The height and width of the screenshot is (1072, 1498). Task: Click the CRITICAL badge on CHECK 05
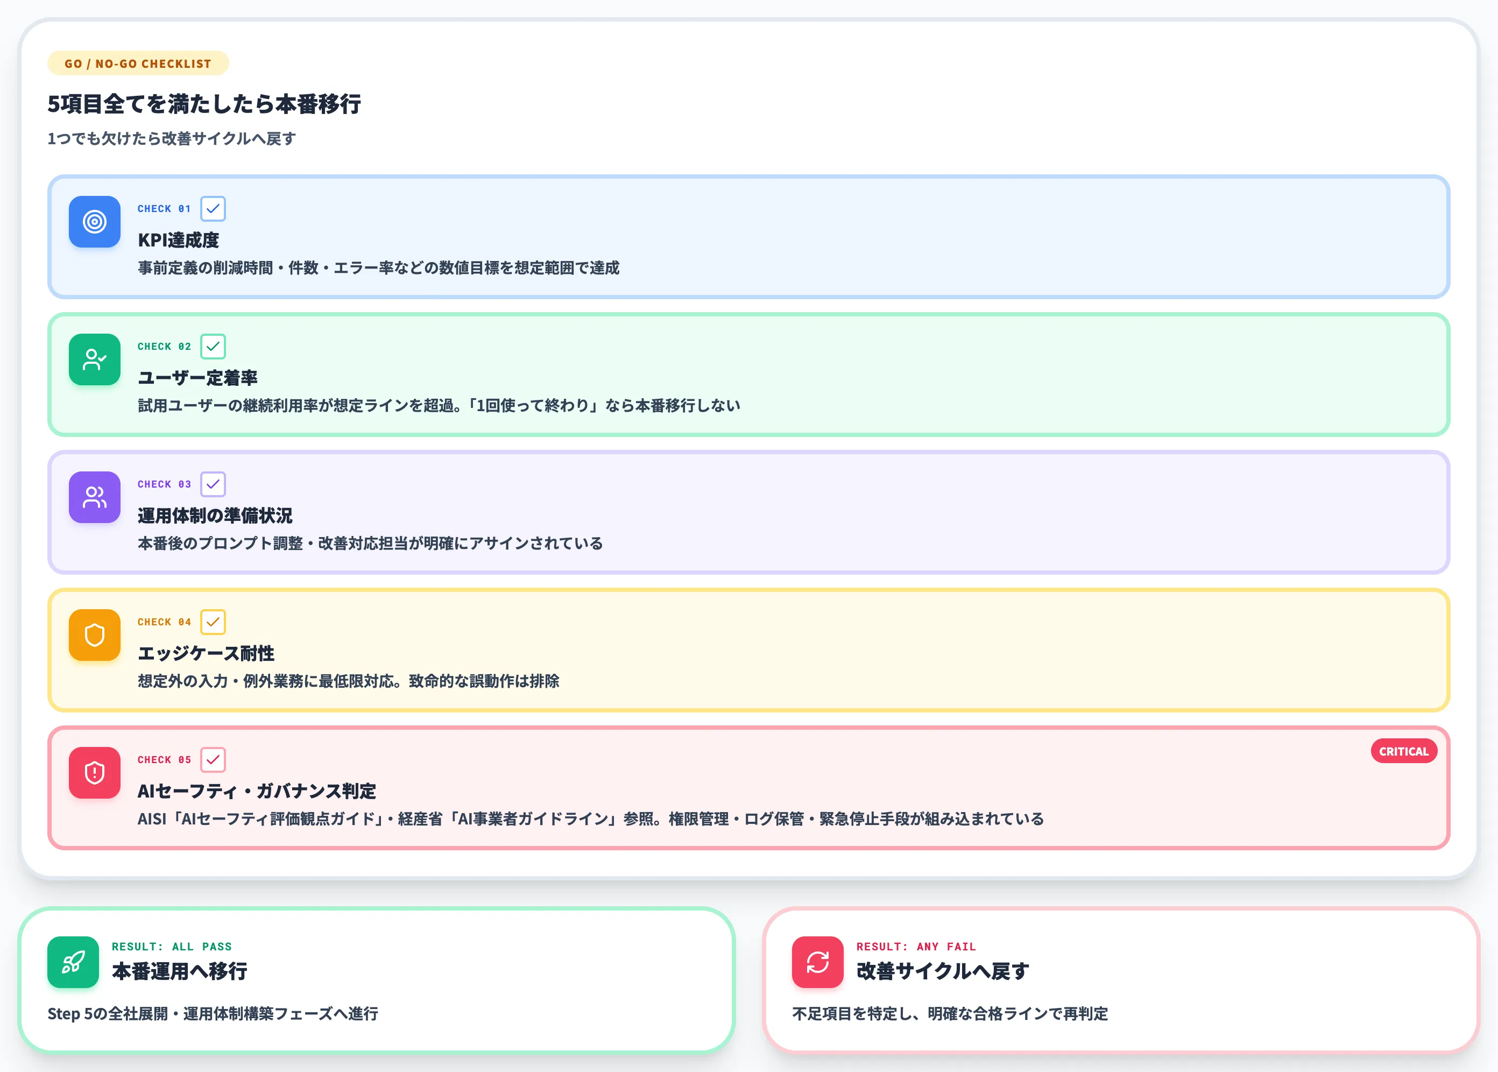[1404, 751]
